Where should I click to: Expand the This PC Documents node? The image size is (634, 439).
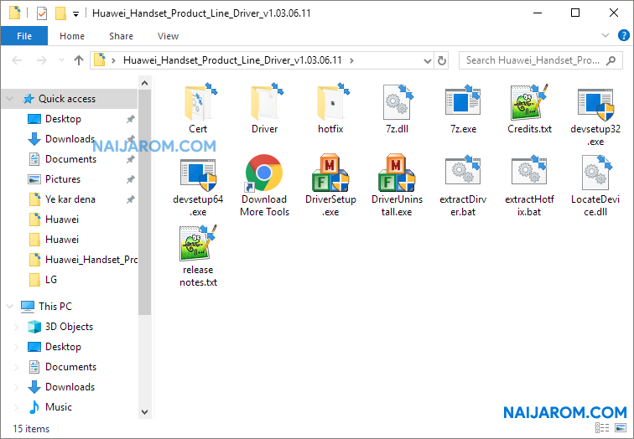(x=17, y=367)
